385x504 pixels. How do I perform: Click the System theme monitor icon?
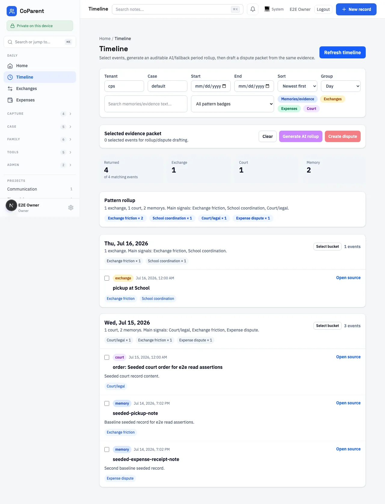click(267, 9)
